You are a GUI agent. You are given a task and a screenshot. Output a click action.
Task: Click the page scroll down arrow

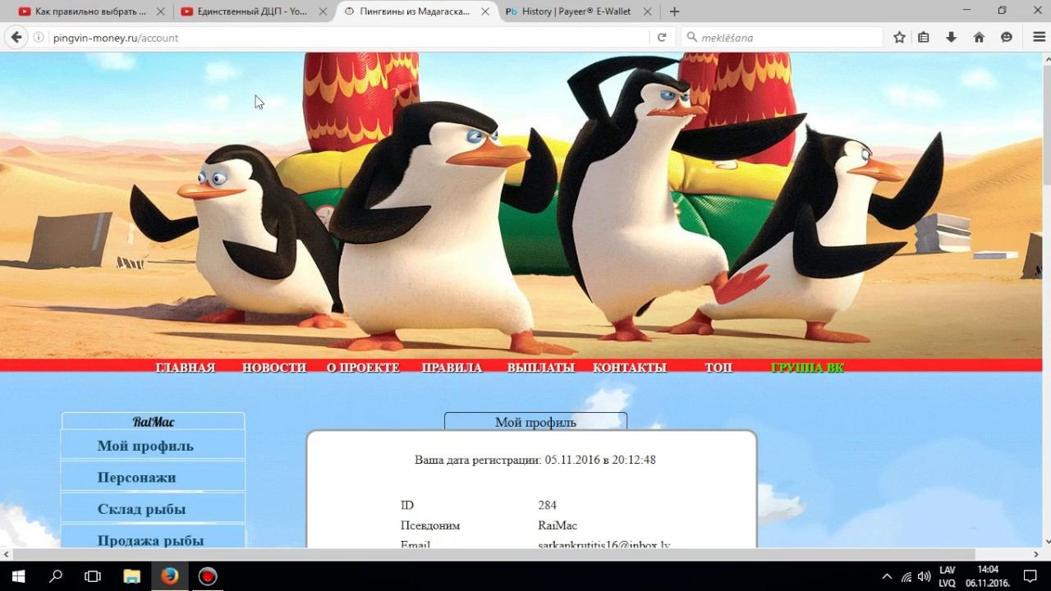coord(1047,542)
